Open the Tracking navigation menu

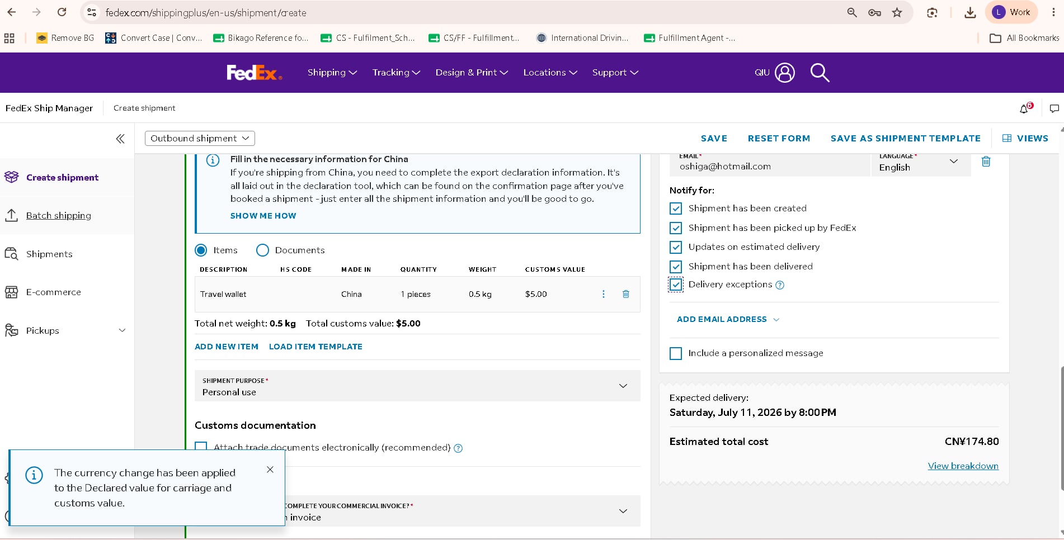(x=396, y=73)
